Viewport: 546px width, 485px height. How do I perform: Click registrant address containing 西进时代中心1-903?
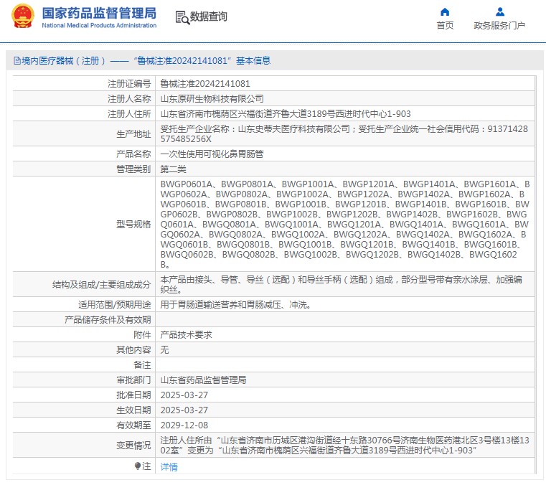tap(286, 114)
